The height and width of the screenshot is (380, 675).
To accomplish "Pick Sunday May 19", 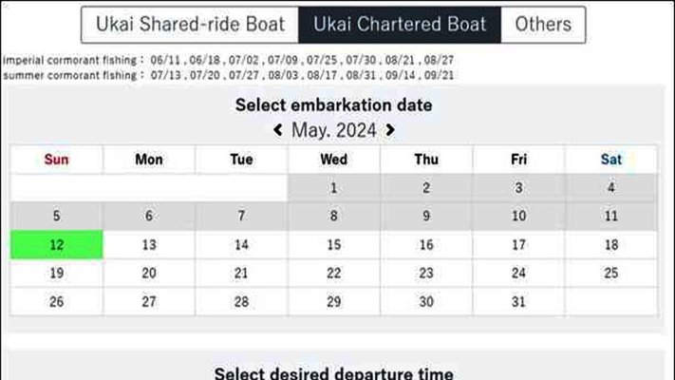I will coord(57,274).
